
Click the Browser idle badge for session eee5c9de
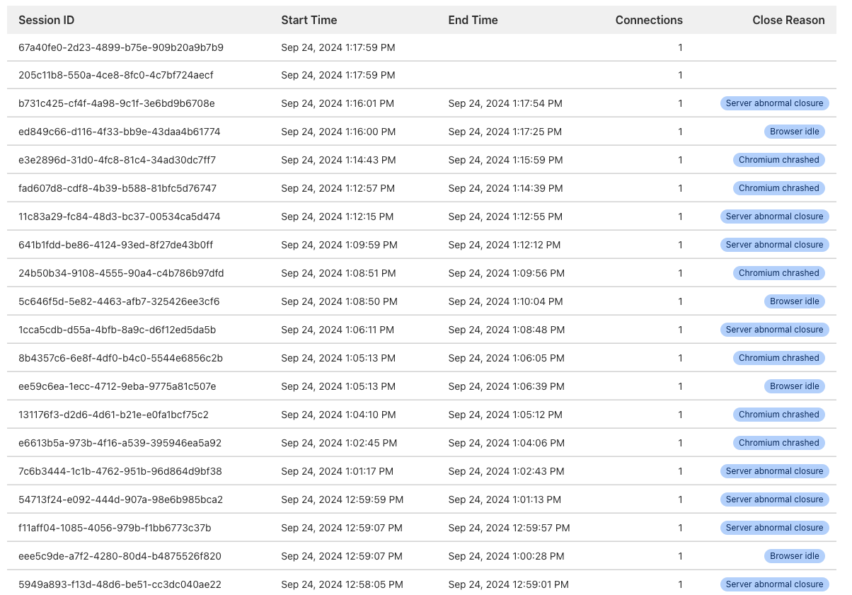(x=794, y=556)
